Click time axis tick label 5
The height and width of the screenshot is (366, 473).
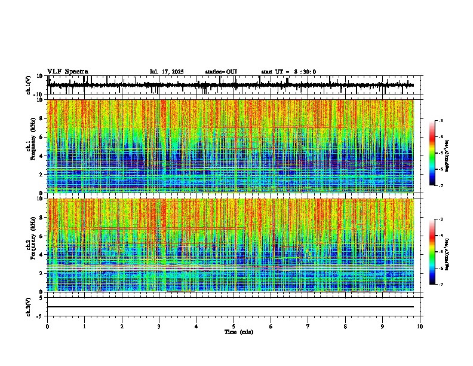click(234, 327)
